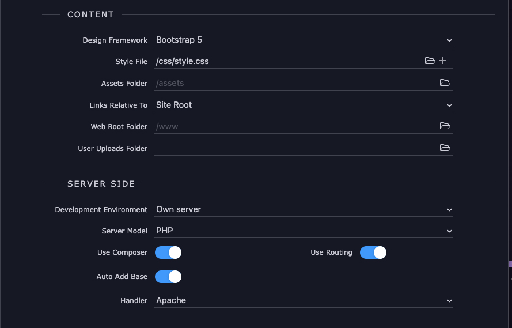Image resolution: width=512 pixels, height=328 pixels.
Task: Click the purple scrollbar marker on right edge
Action: 510,263
